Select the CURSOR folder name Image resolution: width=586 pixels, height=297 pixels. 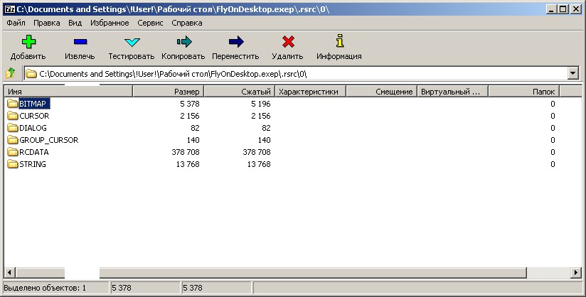pos(34,116)
